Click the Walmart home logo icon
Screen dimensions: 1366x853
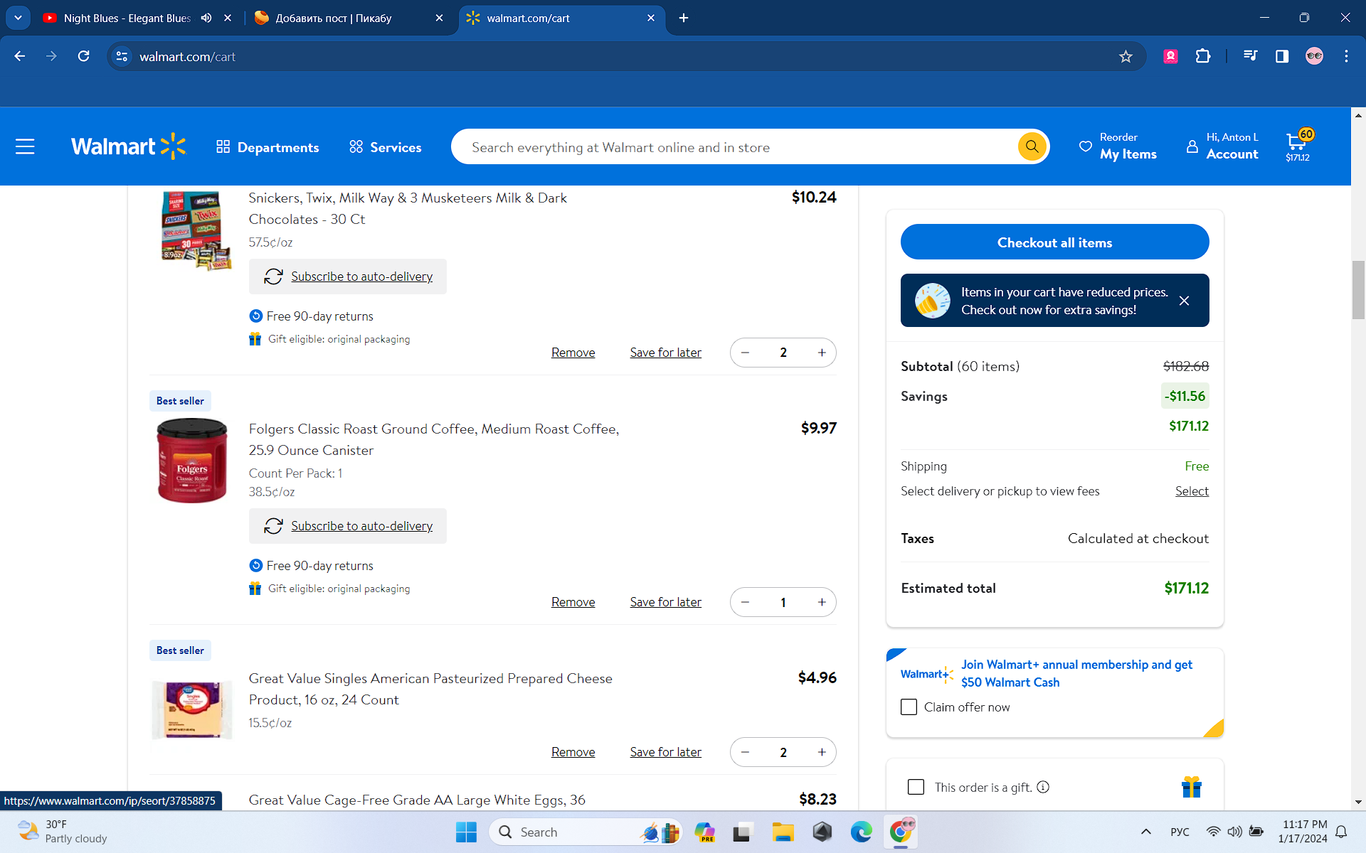coord(129,146)
